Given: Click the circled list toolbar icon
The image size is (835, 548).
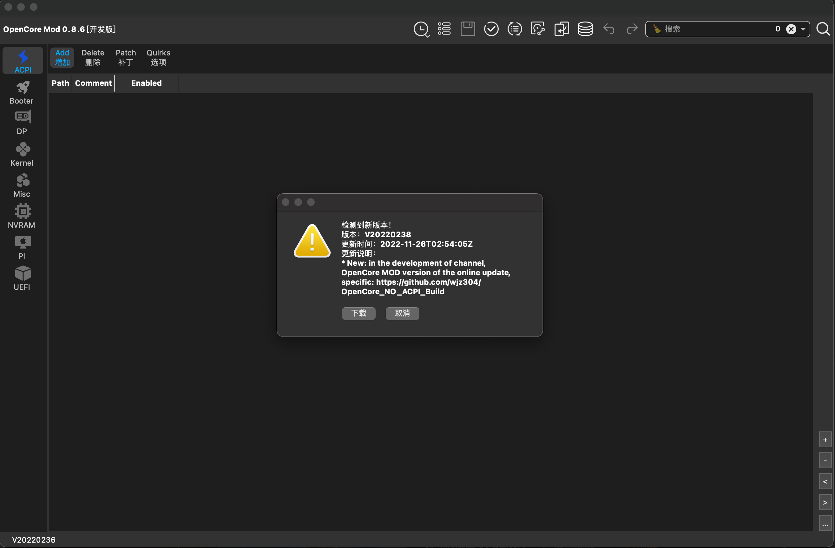Looking at the screenshot, I should (515, 29).
